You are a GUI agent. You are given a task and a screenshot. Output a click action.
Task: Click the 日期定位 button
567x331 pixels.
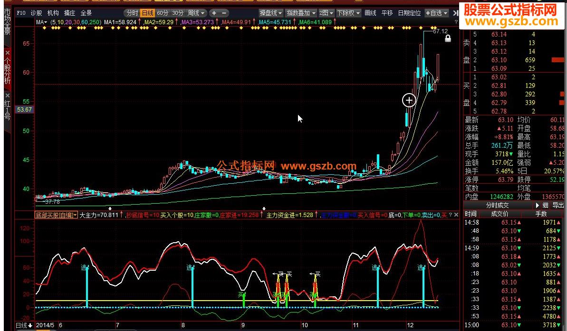(409, 13)
